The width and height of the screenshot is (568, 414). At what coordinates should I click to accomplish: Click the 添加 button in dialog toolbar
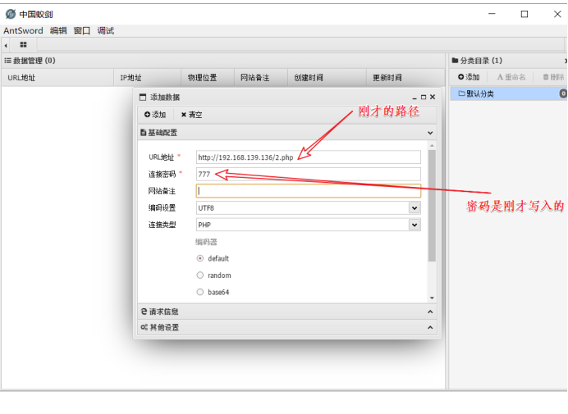(155, 115)
